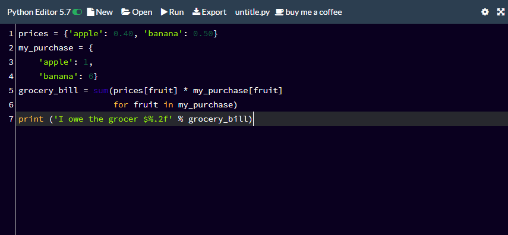Image resolution: width=508 pixels, height=235 pixels.
Task: Click line number 4 in the gutter
Action: tap(11, 77)
